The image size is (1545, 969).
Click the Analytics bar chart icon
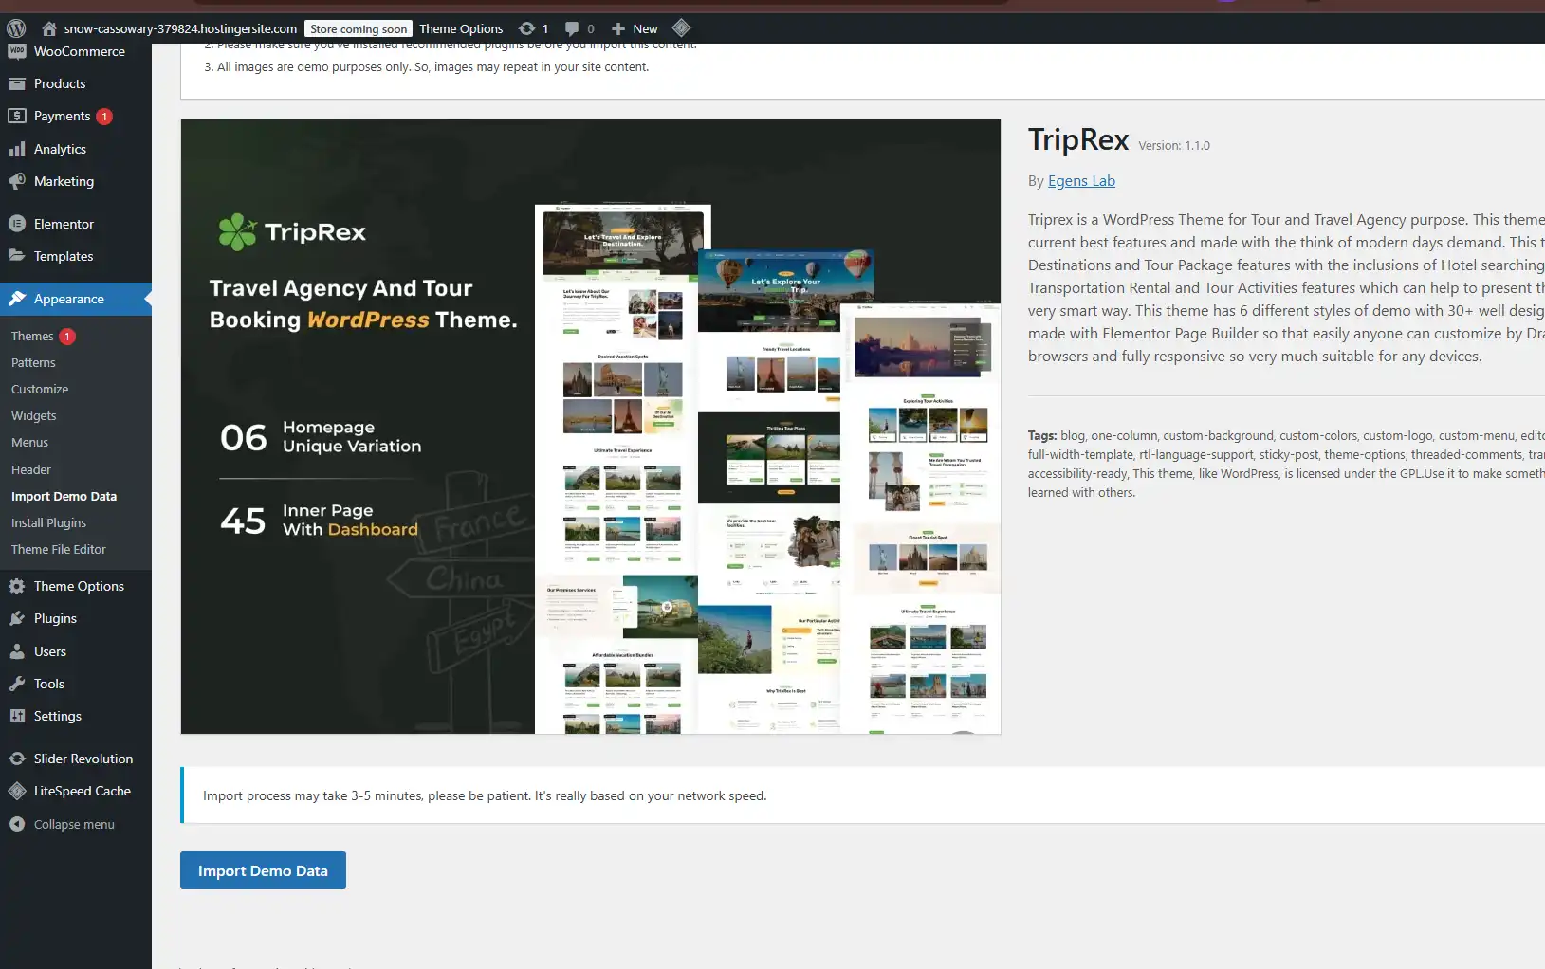17,149
